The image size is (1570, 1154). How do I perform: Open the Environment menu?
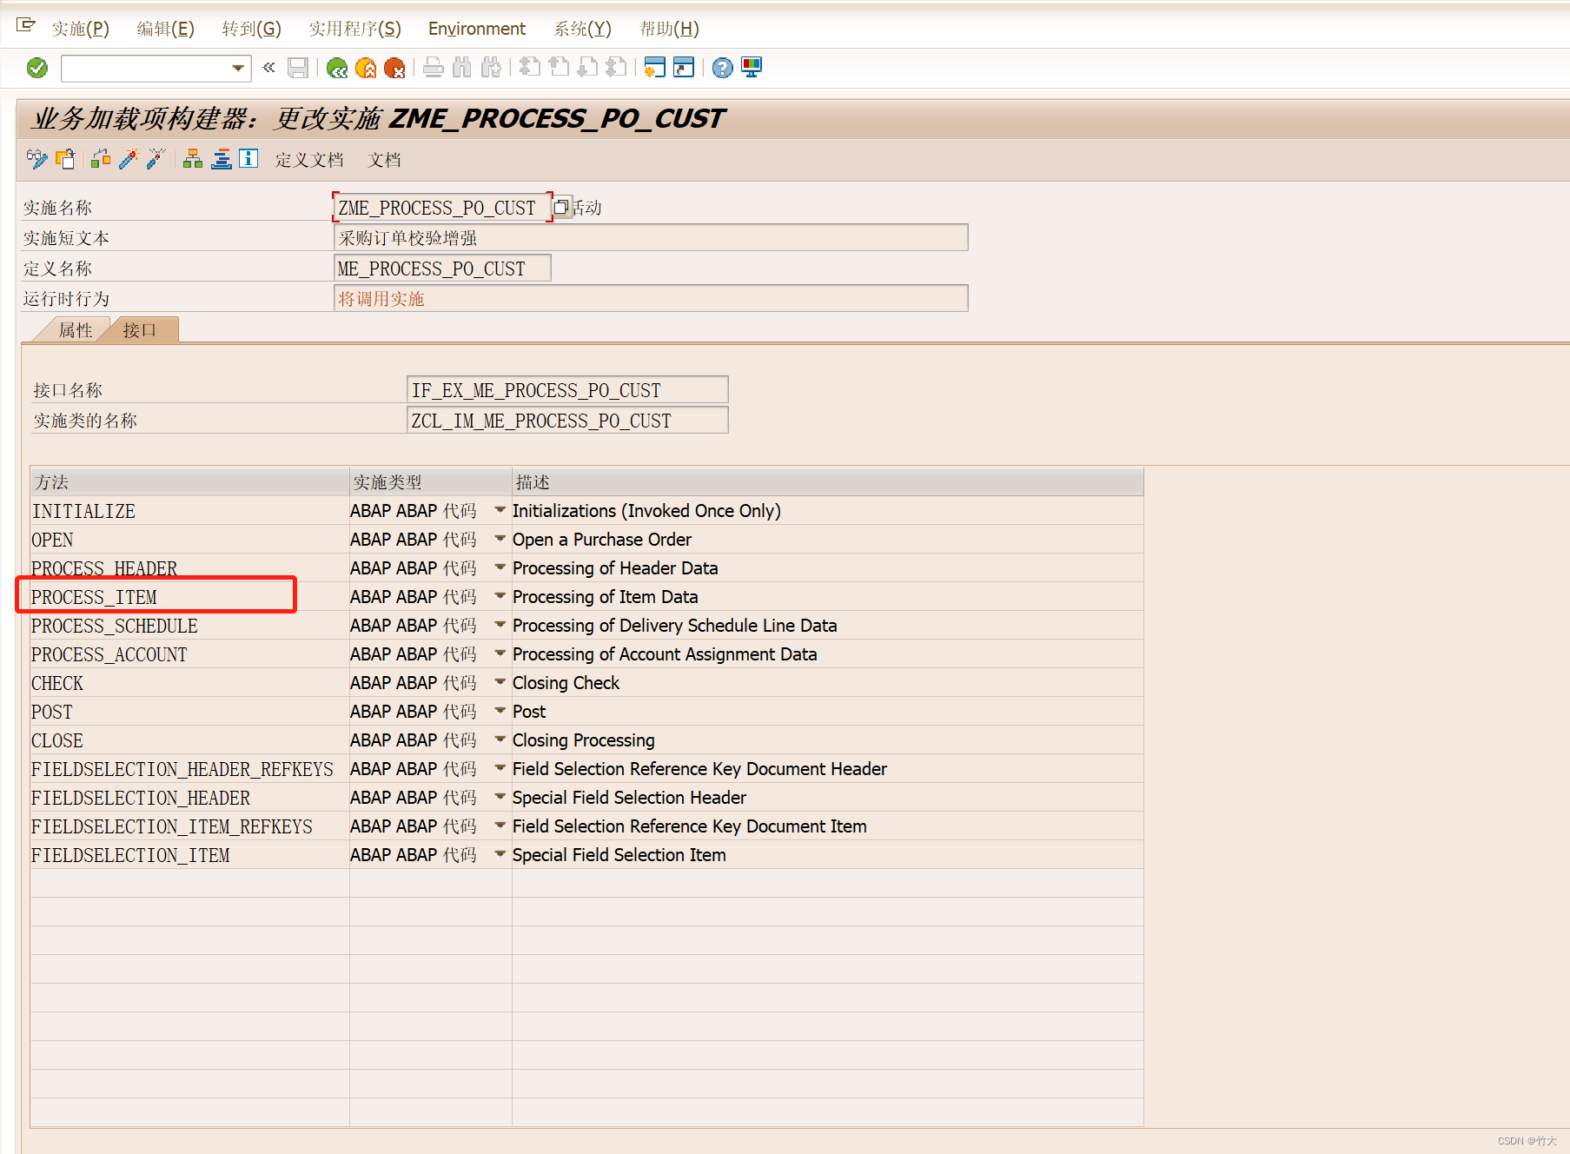pyautogui.click(x=476, y=29)
